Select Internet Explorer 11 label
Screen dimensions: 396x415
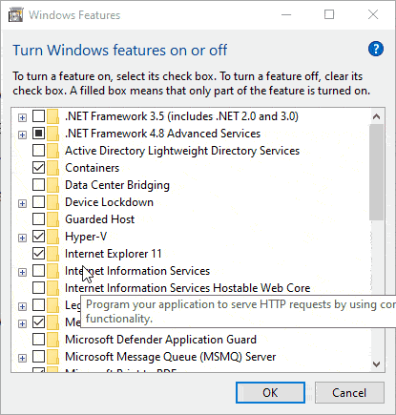(x=114, y=254)
